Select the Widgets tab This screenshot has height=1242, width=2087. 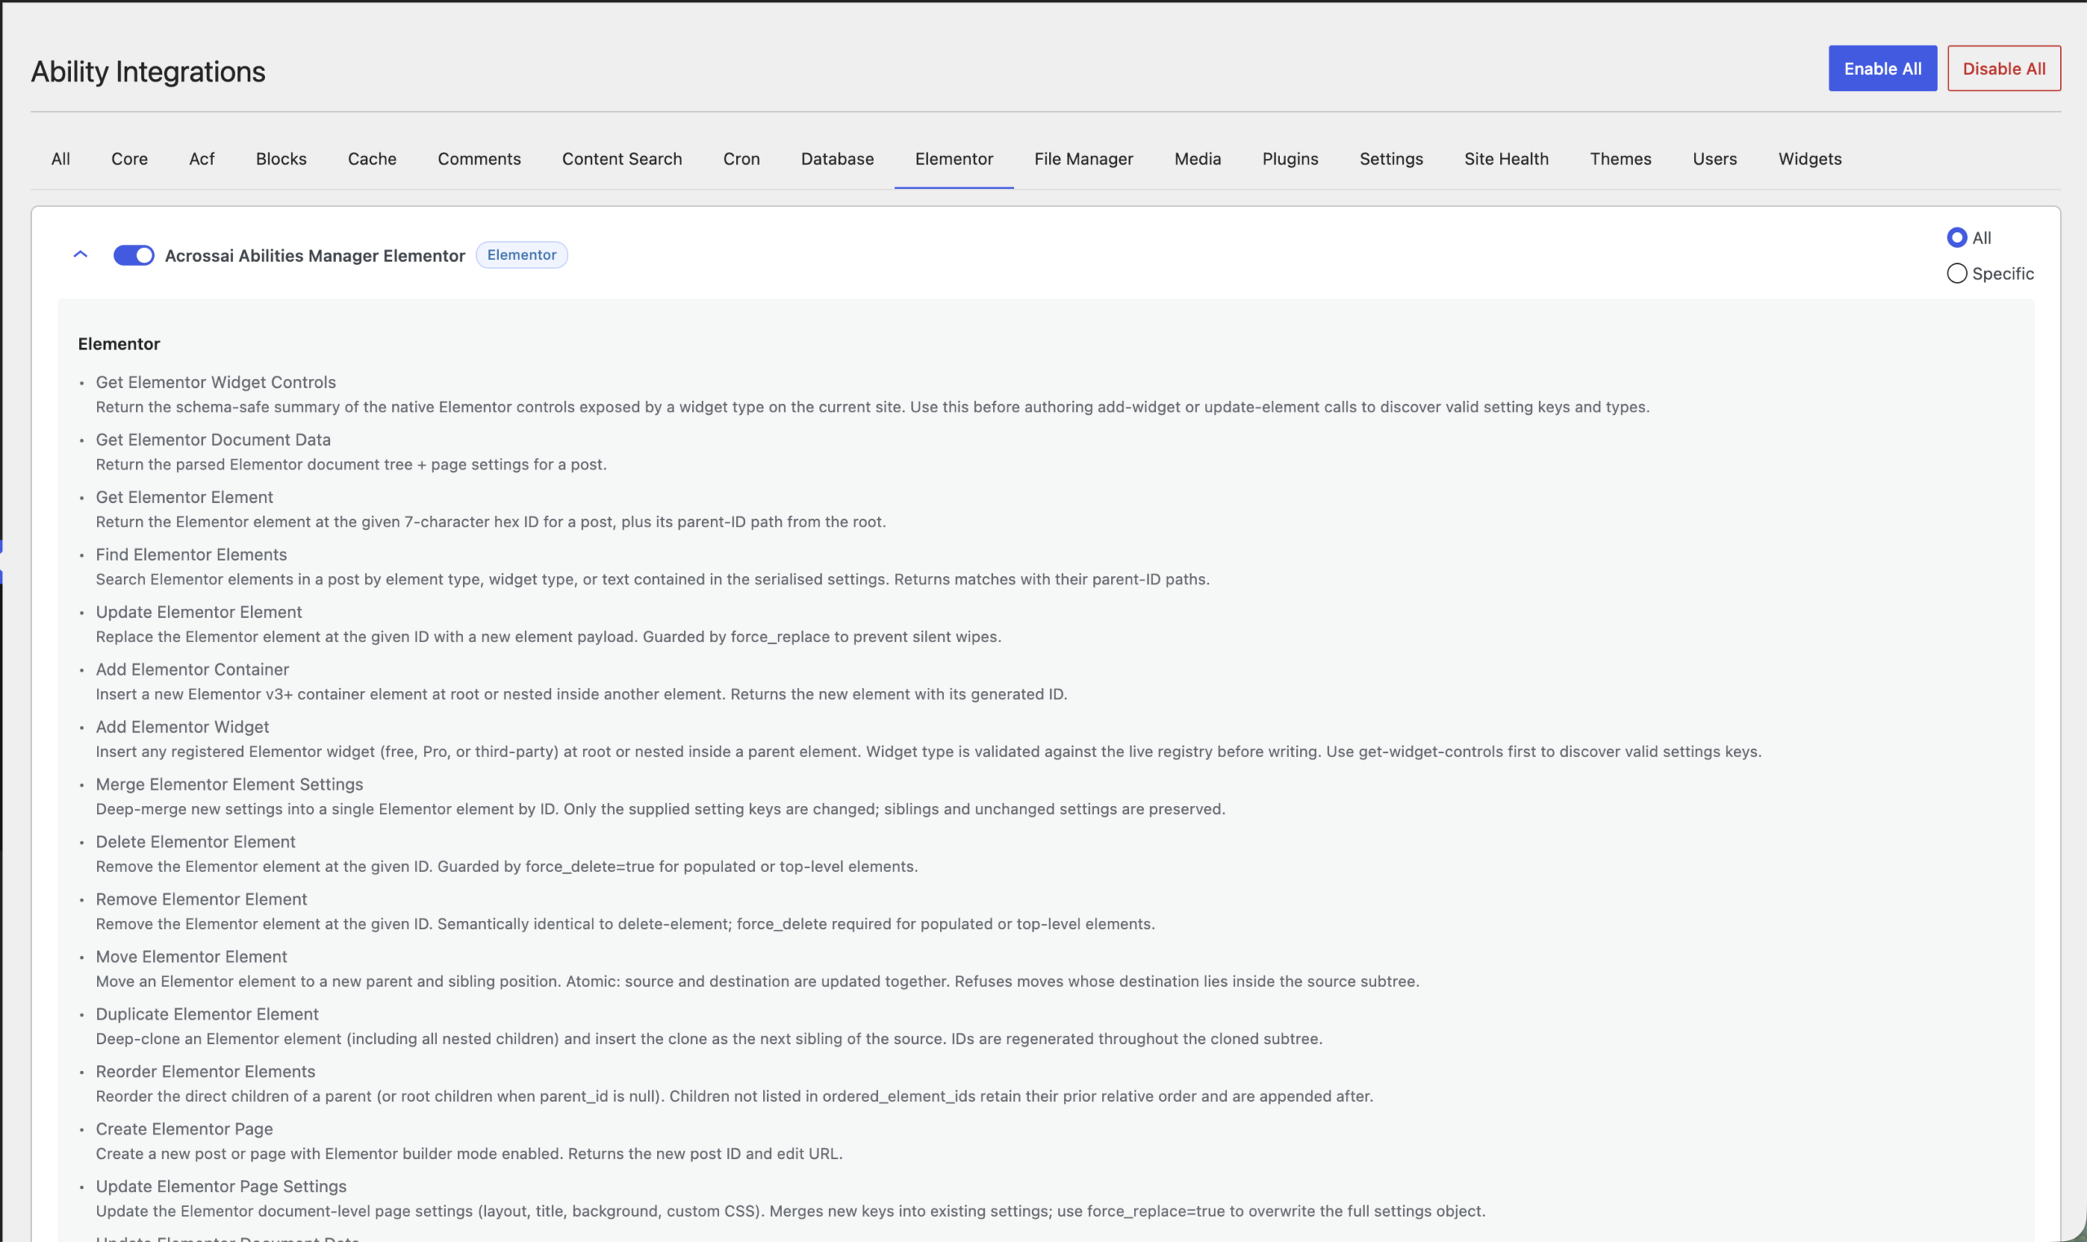click(x=1809, y=159)
